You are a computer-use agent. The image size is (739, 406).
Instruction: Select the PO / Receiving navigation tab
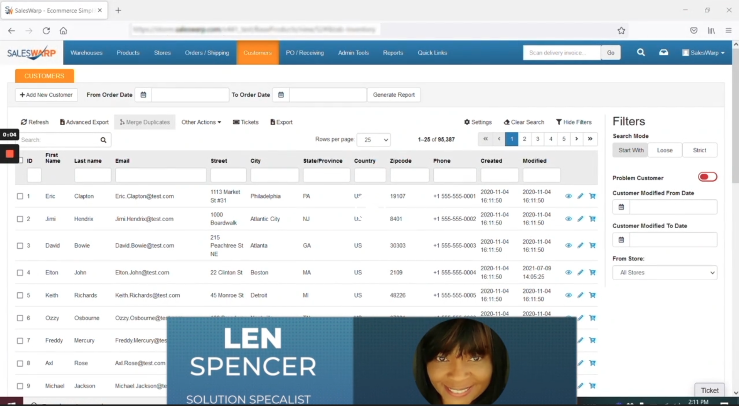305,52
